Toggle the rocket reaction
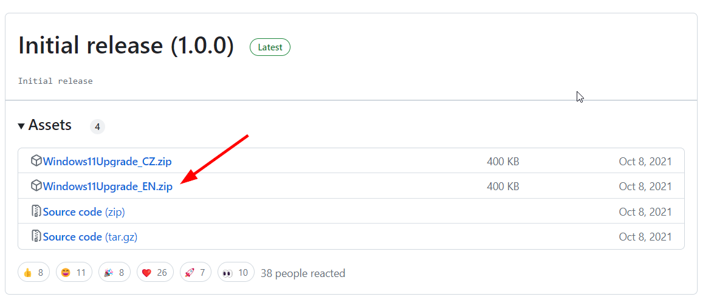 (x=195, y=273)
